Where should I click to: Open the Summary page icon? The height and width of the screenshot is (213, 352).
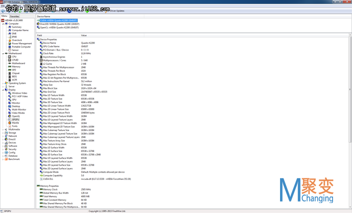9,27
